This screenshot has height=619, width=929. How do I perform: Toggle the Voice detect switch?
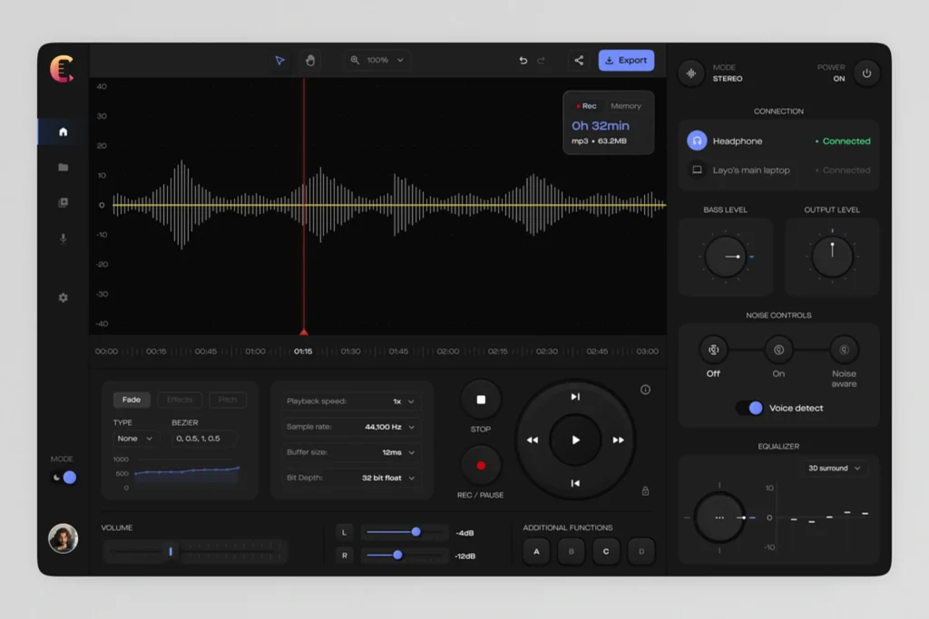pos(749,408)
